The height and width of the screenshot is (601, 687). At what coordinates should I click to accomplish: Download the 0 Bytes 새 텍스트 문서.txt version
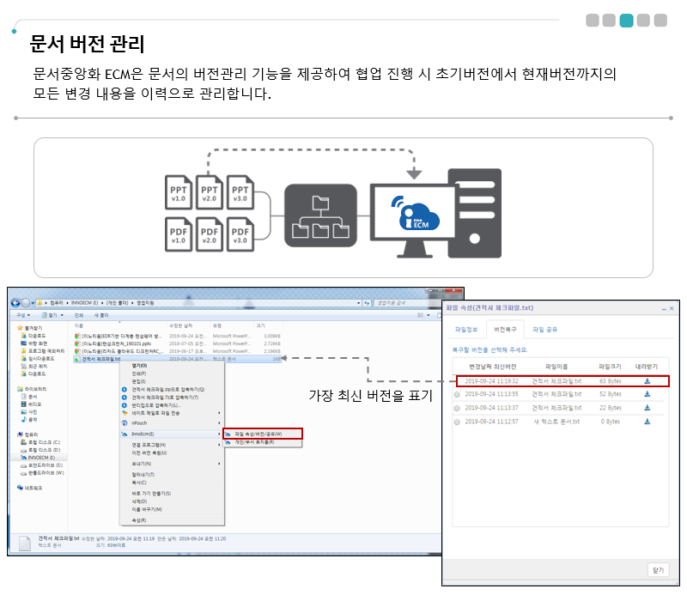pos(647,422)
